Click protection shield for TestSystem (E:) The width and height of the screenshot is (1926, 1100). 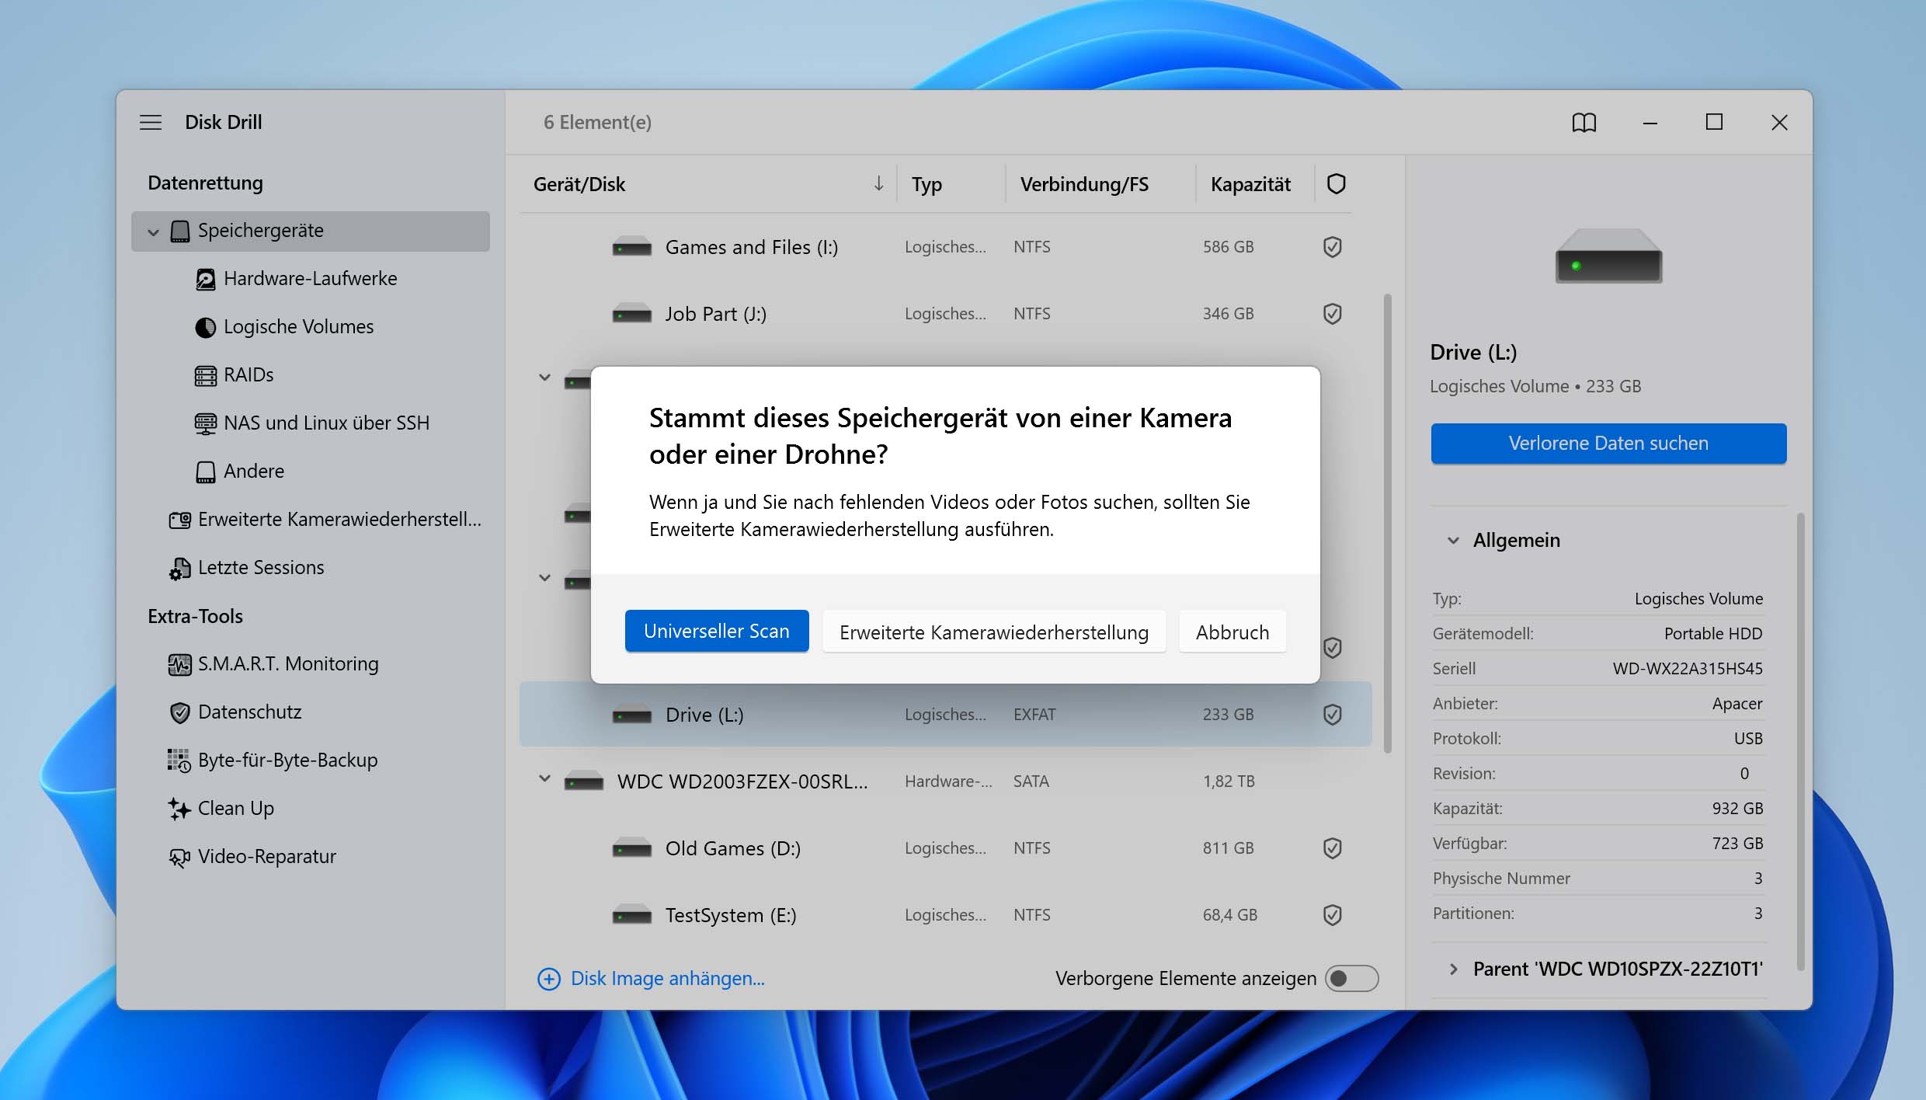coord(1332,915)
